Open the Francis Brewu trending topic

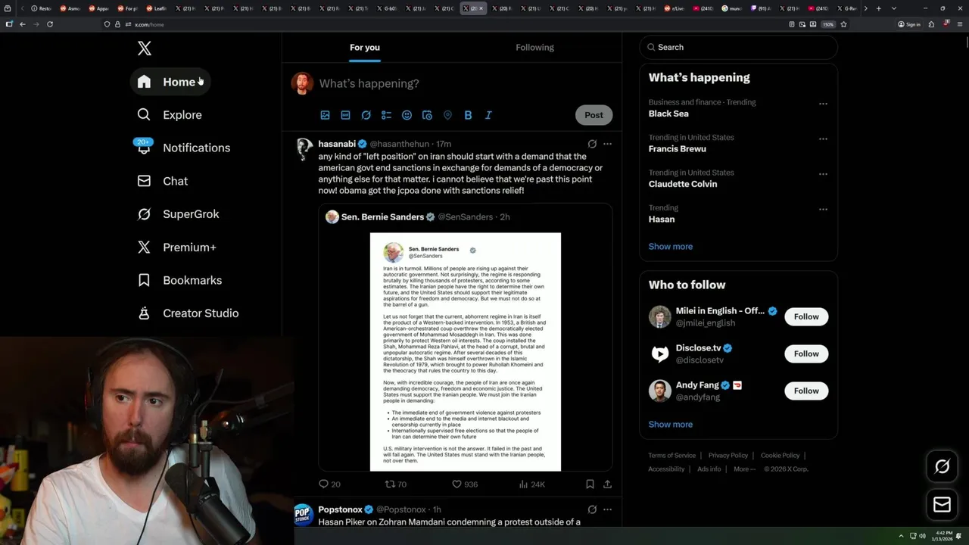(x=678, y=149)
